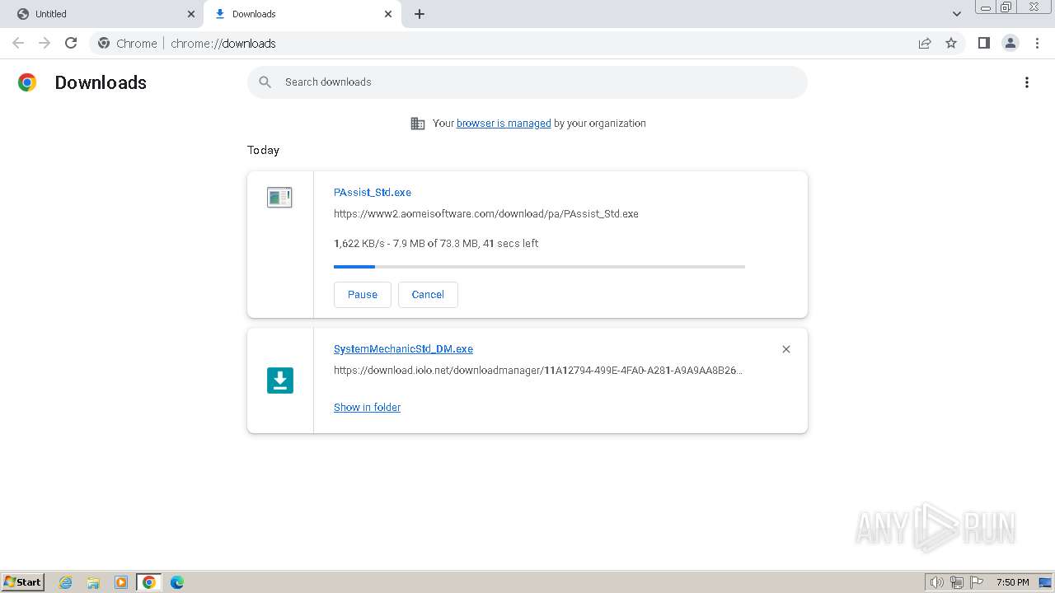The width and height of the screenshot is (1055, 593).
Task: Click the PAssist_Std.exe download progress bar
Action: pos(539,267)
